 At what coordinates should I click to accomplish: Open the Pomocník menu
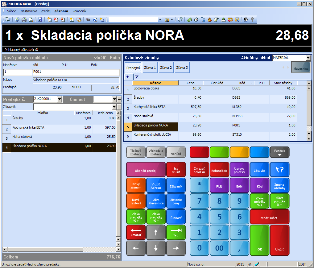(79, 11)
